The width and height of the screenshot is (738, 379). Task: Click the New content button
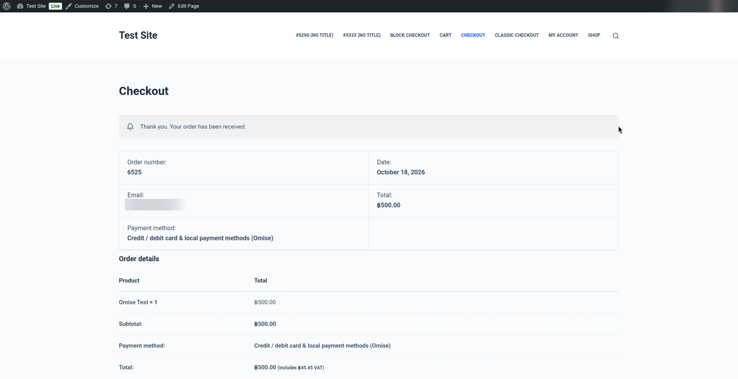[152, 6]
